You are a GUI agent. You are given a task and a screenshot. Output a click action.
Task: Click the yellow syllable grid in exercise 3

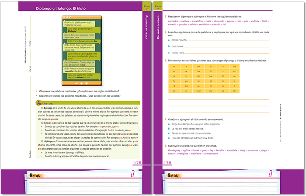pyautogui.click(x=204, y=79)
